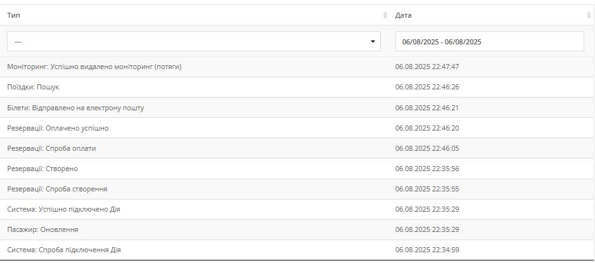The width and height of the screenshot is (595, 263).
Task: Click timestamp 06.08.2025 22:34:59
Action: click(x=427, y=250)
